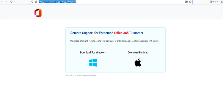Open the icon left of the bookmark star
This screenshot has height=107, width=223.
coord(186,2)
